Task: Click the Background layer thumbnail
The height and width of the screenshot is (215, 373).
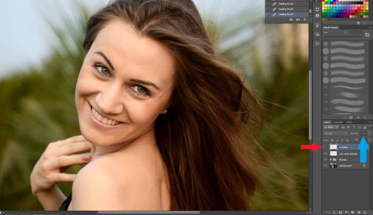Action: pyautogui.click(x=333, y=166)
